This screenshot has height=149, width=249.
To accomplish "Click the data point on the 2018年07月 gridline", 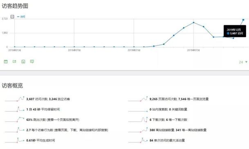I will [74, 47].
